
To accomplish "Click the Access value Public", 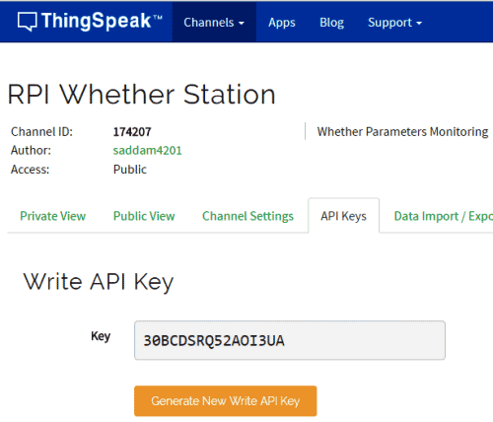I will click(x=130, y=170).
